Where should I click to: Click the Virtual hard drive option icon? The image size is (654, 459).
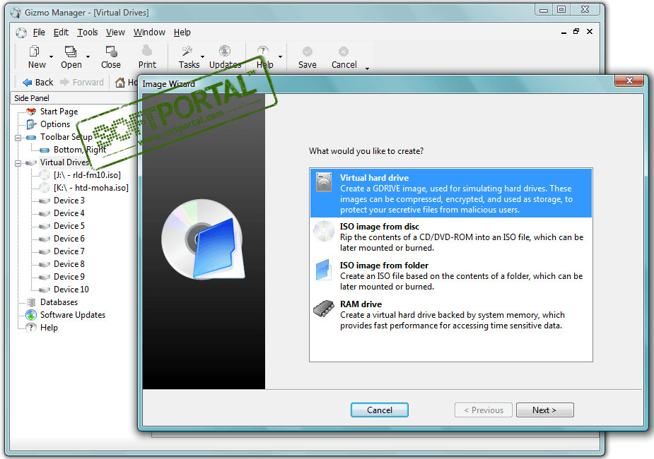pyautogui.click(x=324, y=182)
